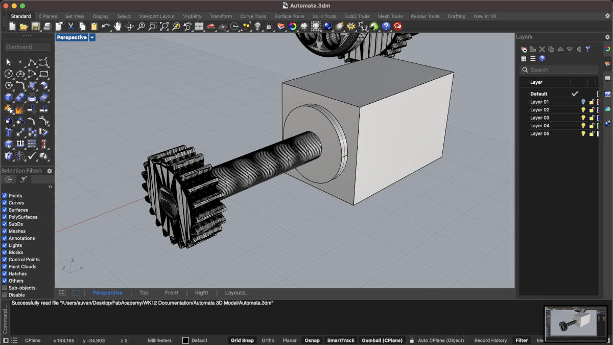This screenshot has height=345, width=613.
Task: Switch to the Curve Tools tab
Action: pos(253,16)
